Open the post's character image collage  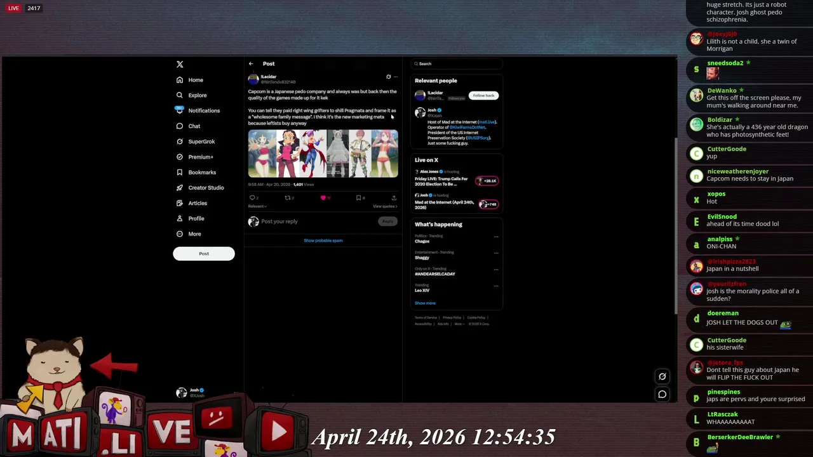(x=323, y=154)
